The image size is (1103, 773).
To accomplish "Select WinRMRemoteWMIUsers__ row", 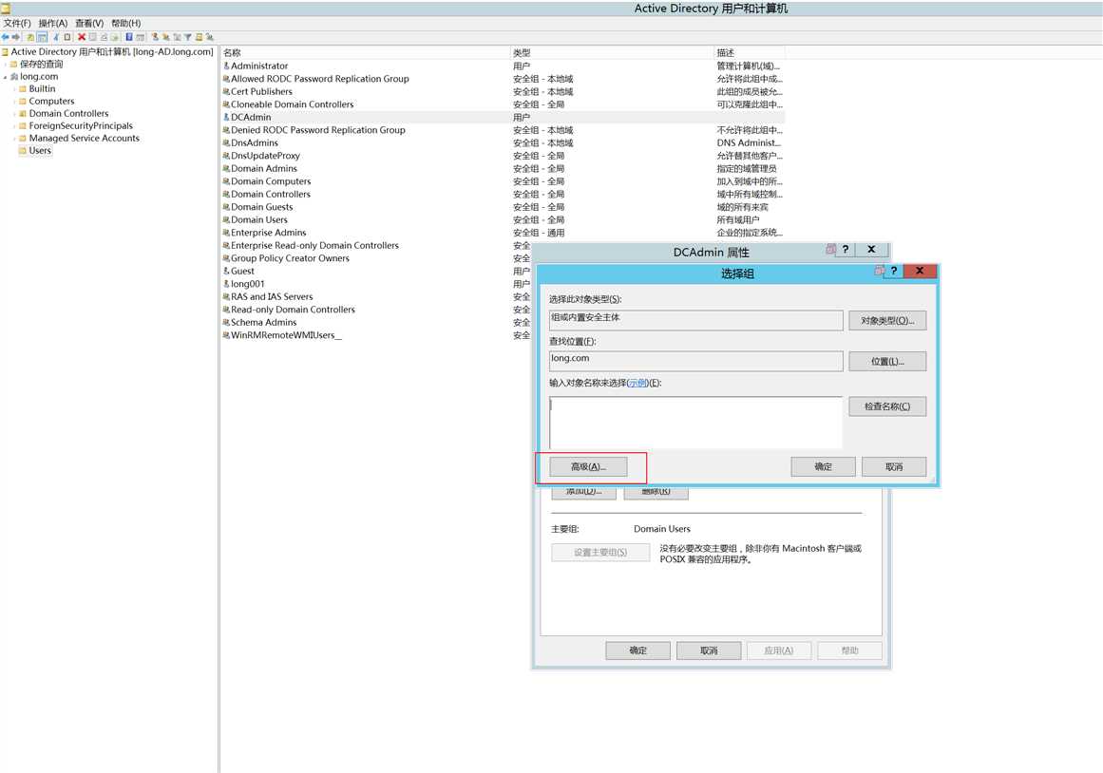I will click(376, 335).
